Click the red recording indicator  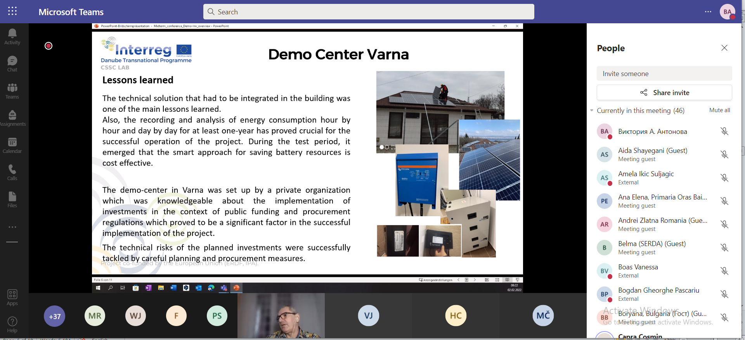[49, 46]
